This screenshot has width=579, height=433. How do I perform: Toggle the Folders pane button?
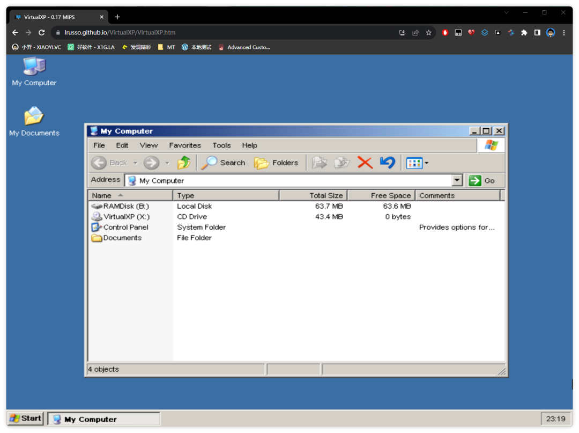tap(276, 163)
